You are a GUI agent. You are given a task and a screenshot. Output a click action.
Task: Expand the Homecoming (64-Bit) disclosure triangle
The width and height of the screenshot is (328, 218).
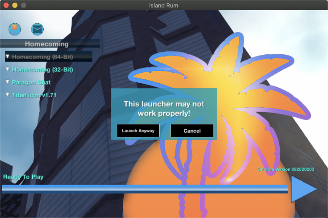pyautogui.click(x=8, y=56)
